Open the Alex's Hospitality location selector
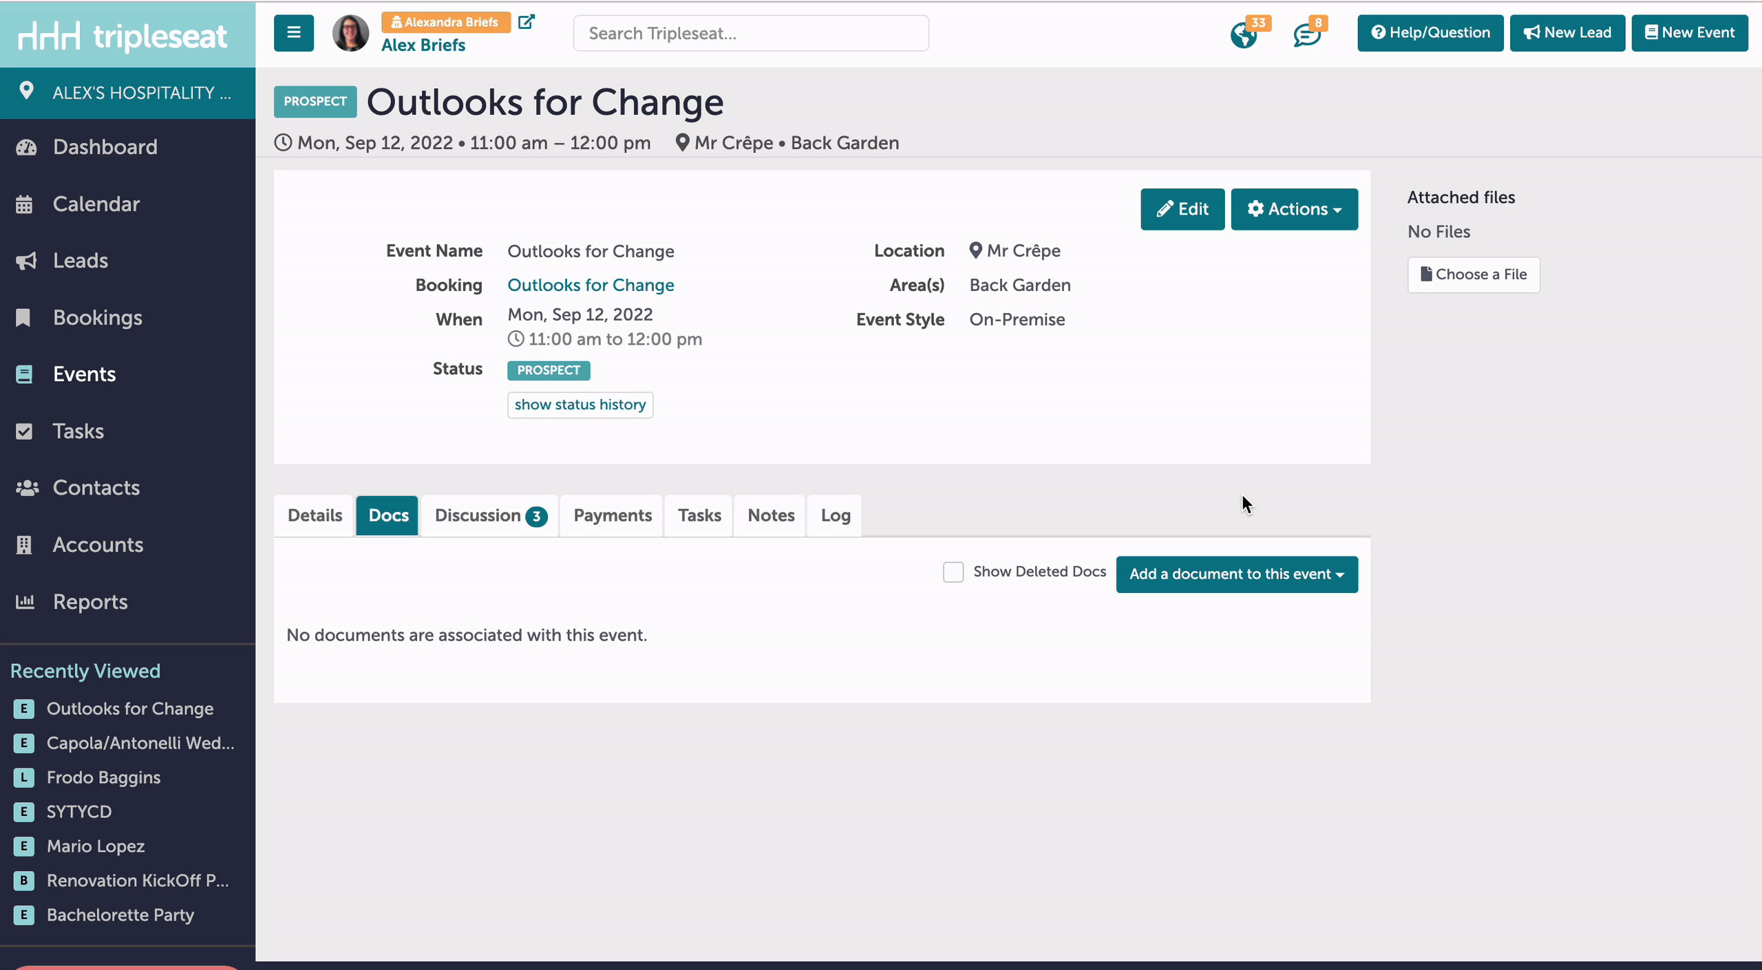The height and width of the screenshot is (970, 1762). pyautogui.click(x=127, y=93)
